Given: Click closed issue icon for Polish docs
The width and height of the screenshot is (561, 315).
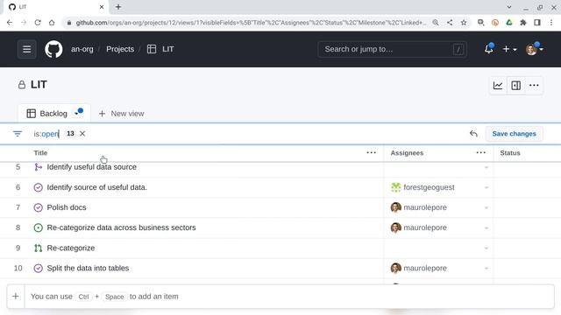Looking at the screenshot, I should pyautogui.click(x=38, y=207).
